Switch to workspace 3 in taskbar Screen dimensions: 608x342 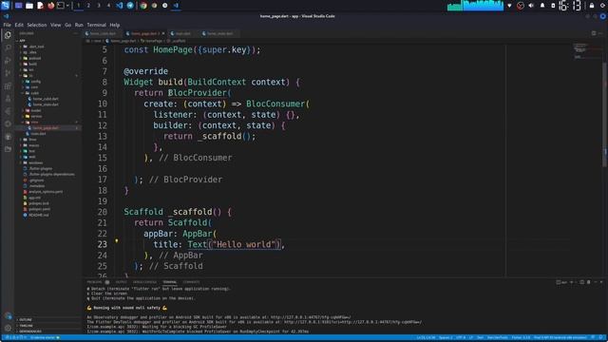[x=99, y=6]
